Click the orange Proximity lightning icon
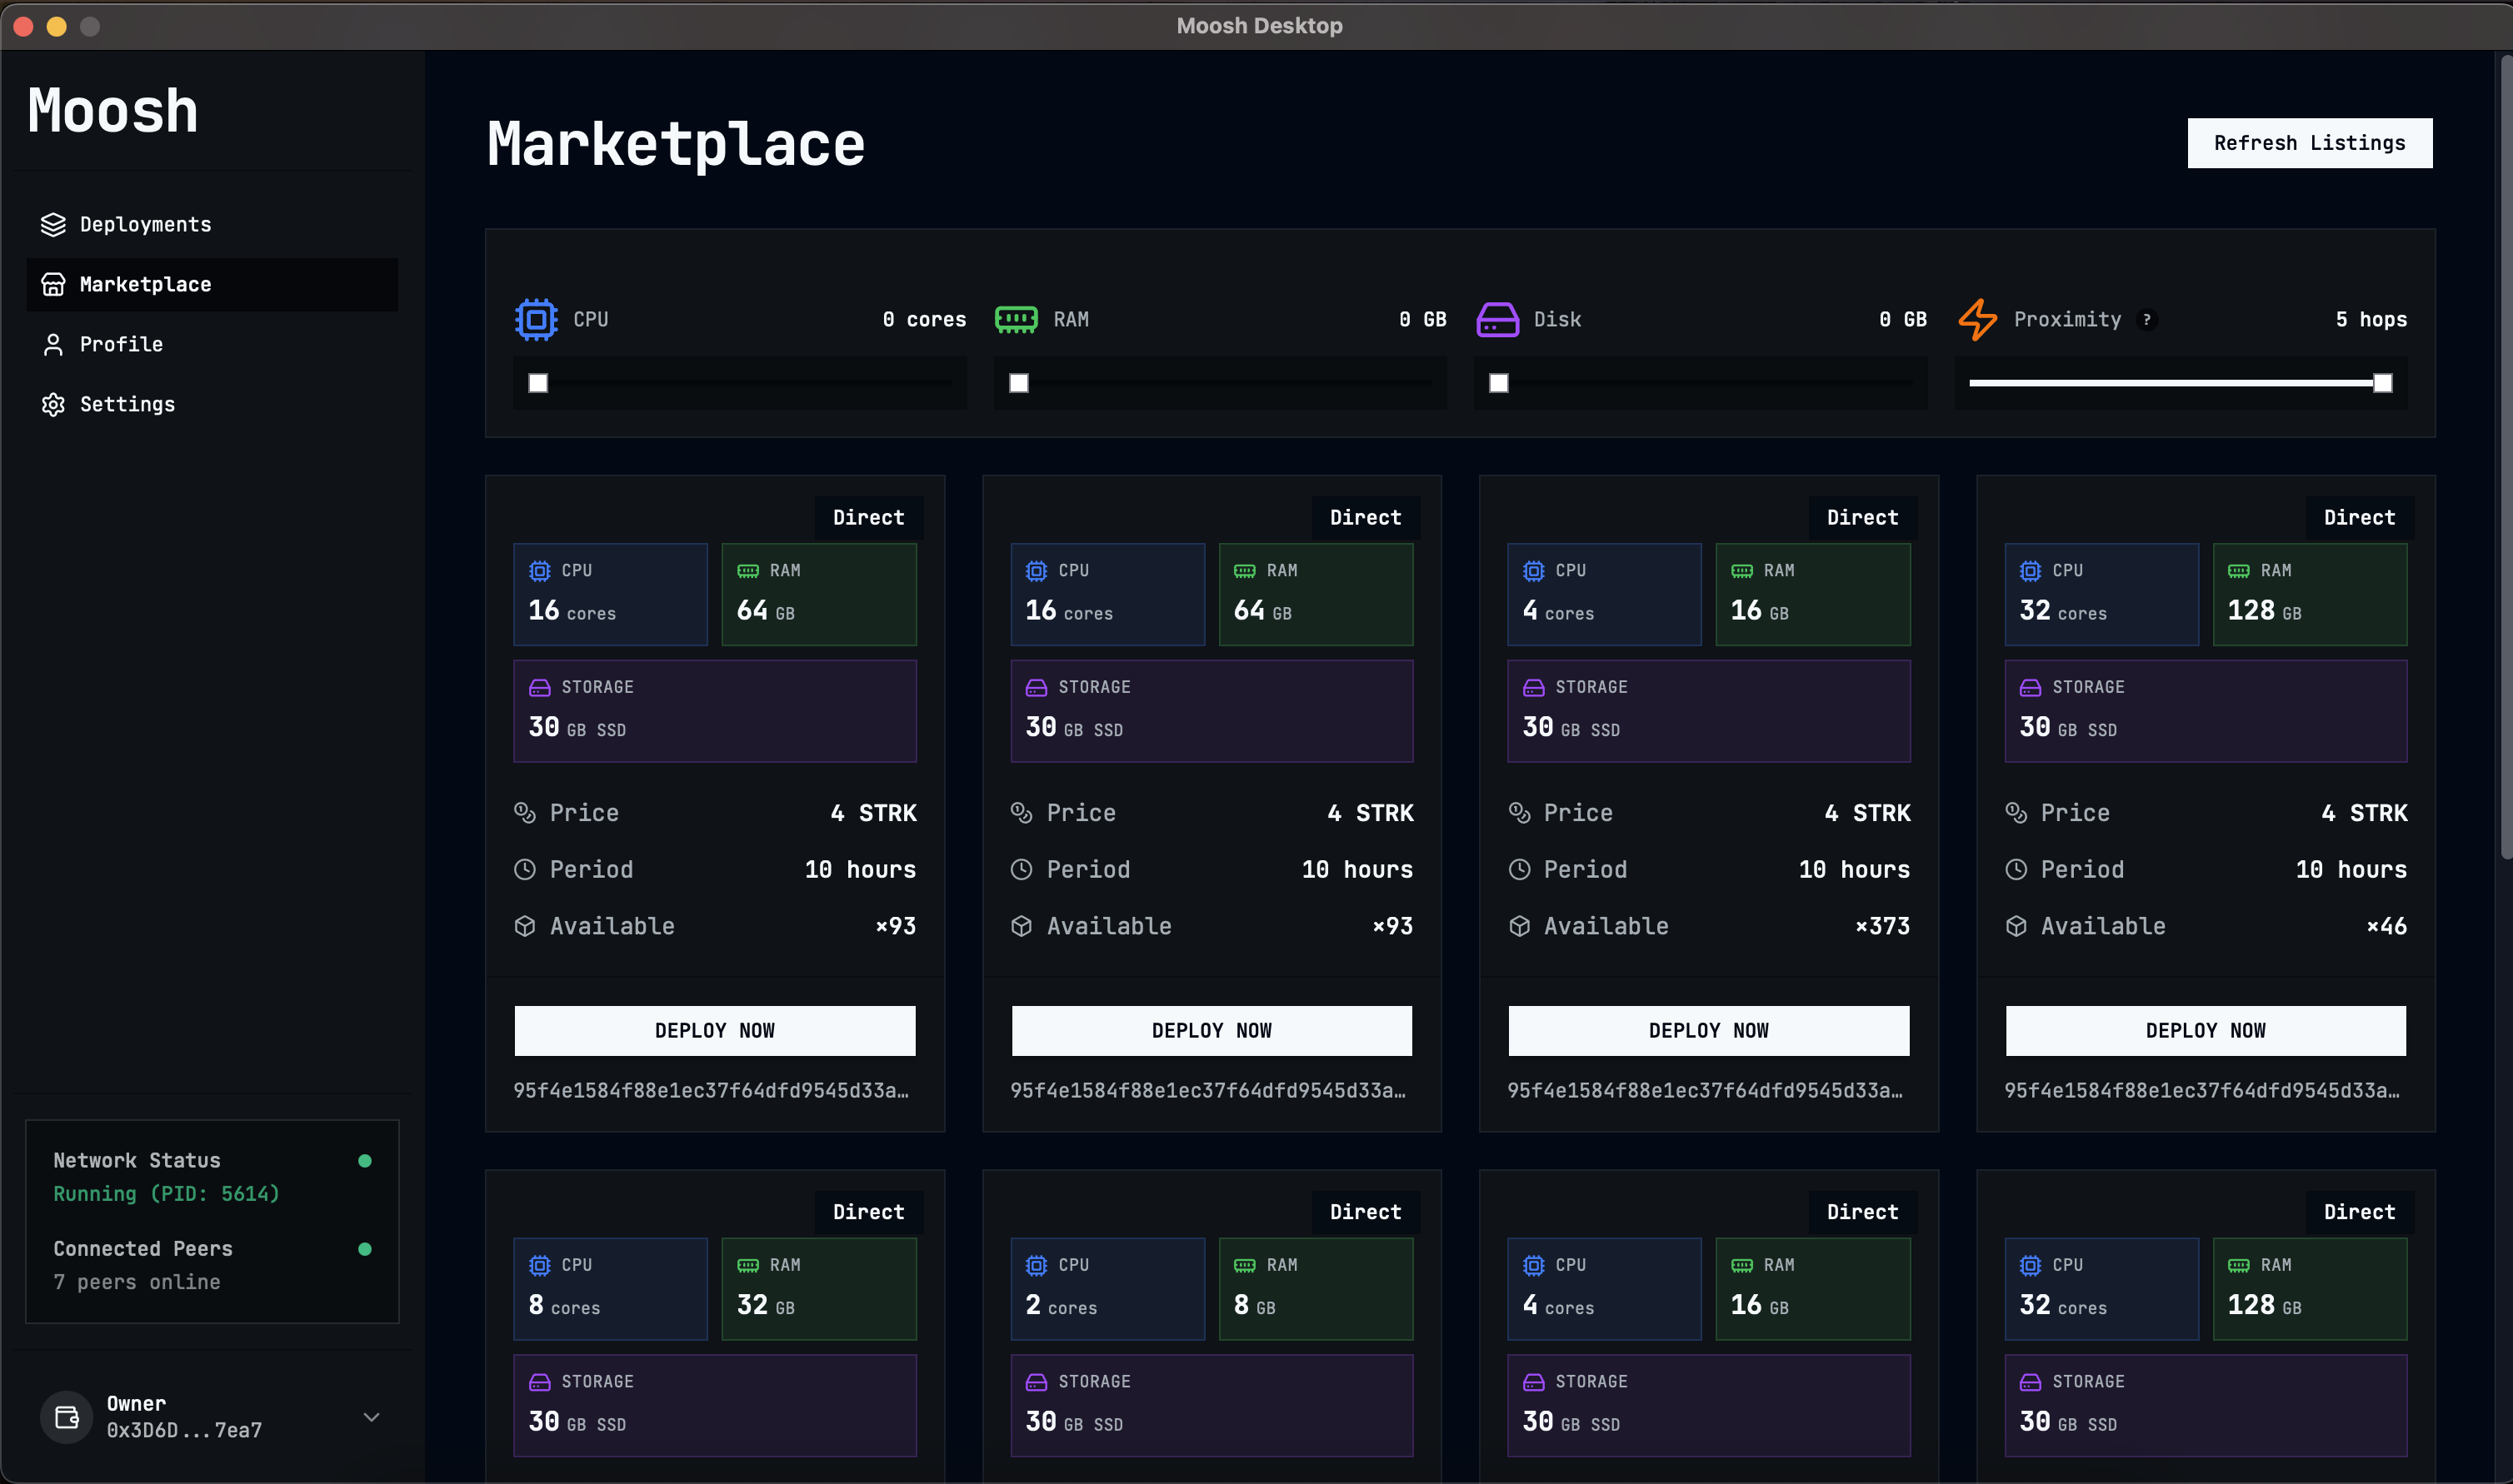This screenshot has width=2513, height=1484. pos(1978,320)
